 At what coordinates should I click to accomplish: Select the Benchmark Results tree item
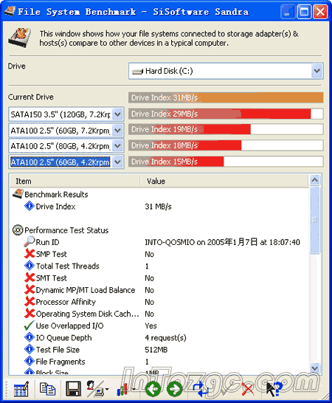tap(56, 194)
